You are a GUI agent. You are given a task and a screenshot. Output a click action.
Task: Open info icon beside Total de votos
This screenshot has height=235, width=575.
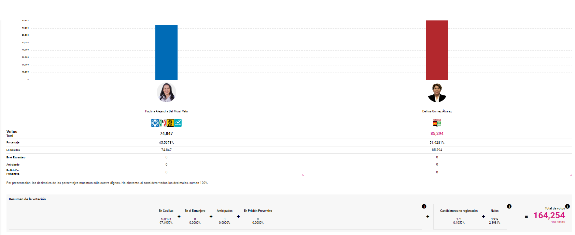(x=567, y=206)
